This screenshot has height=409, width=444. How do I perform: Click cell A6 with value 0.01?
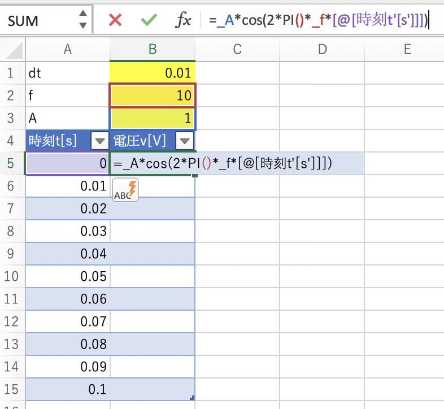pos(68,186)
